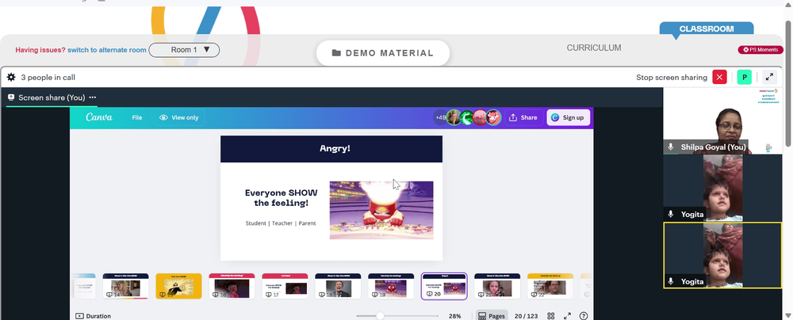Open Canva home logo
The height and width of the screenshot is (320, 793).
[x=98, y=117]
